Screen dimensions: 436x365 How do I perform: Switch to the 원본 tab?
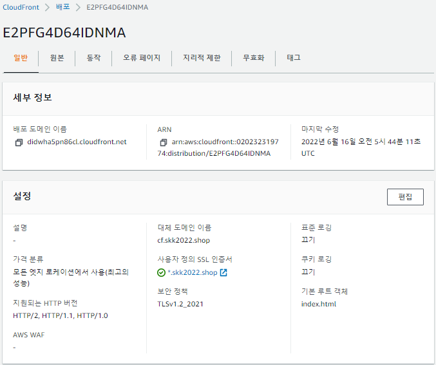(x=57, y=58)
